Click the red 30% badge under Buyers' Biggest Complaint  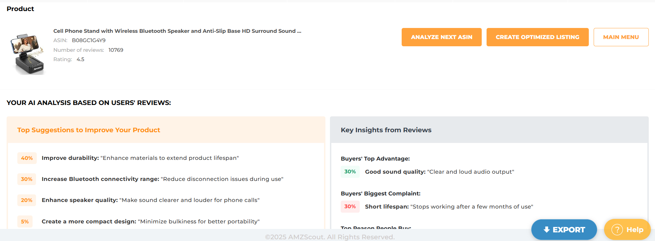[350, 206]
